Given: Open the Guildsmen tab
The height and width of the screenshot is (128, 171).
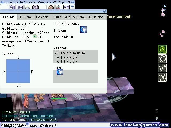Looking at the screenshot, I should tap(26, 17).
